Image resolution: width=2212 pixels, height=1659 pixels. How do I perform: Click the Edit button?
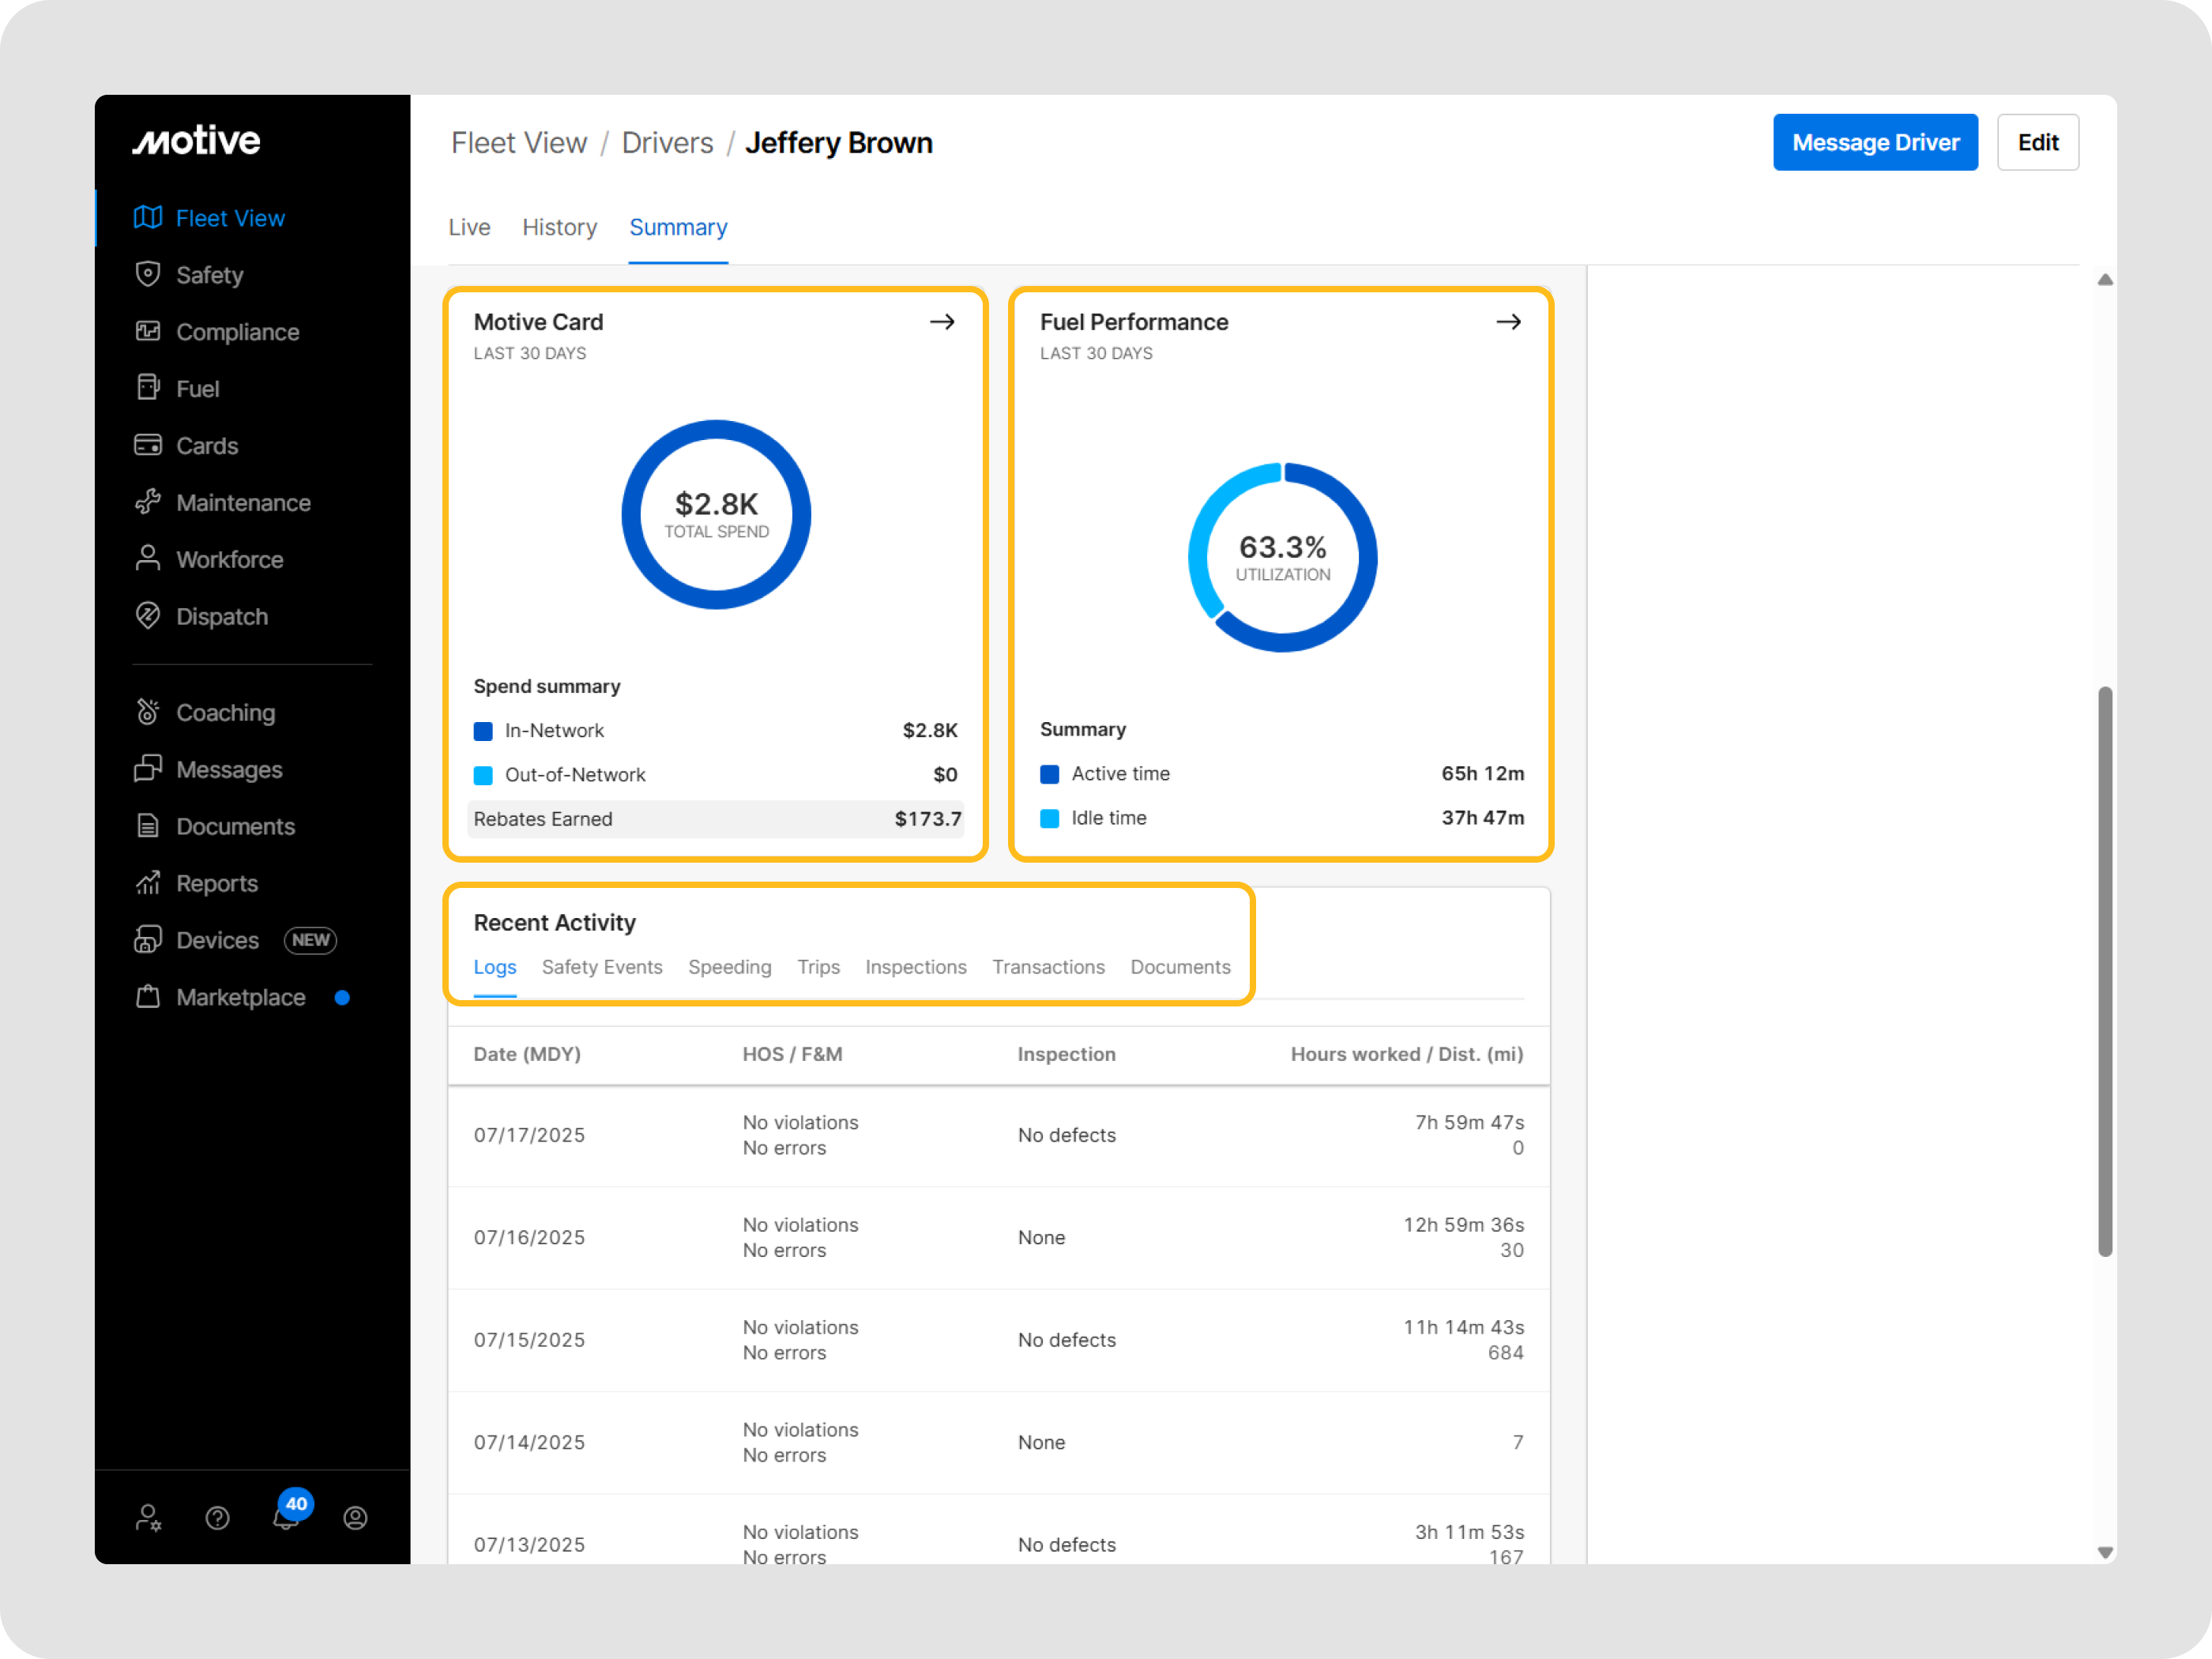pos(2037,142)
